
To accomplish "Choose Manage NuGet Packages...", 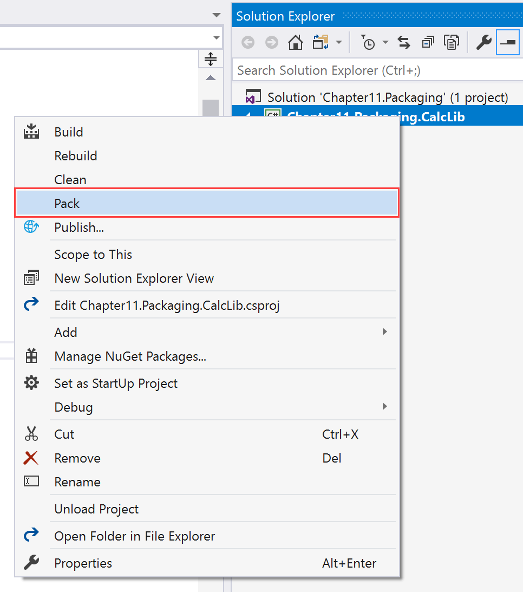I will (130, 356).
